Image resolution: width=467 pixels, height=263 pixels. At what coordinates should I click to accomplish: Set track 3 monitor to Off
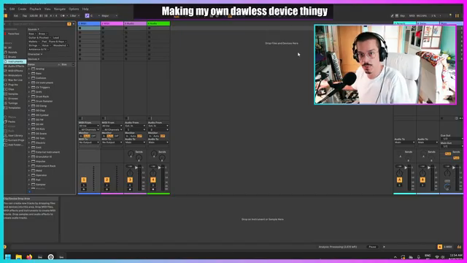(x=139, y=136)
